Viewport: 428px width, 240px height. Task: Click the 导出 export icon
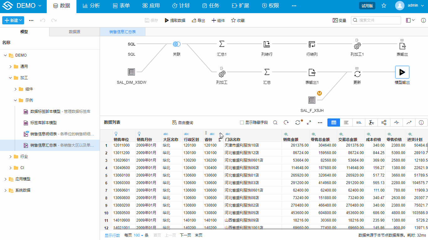click(194, 20)
